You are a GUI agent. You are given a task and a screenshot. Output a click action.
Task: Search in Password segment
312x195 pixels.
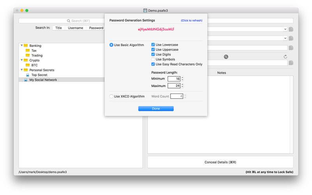coord(96,28)
